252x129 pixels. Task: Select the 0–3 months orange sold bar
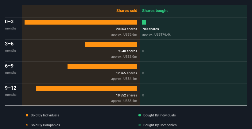(81, 22)
